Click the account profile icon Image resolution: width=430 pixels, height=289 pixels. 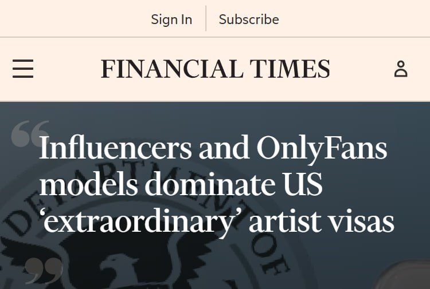click(401, 69)
